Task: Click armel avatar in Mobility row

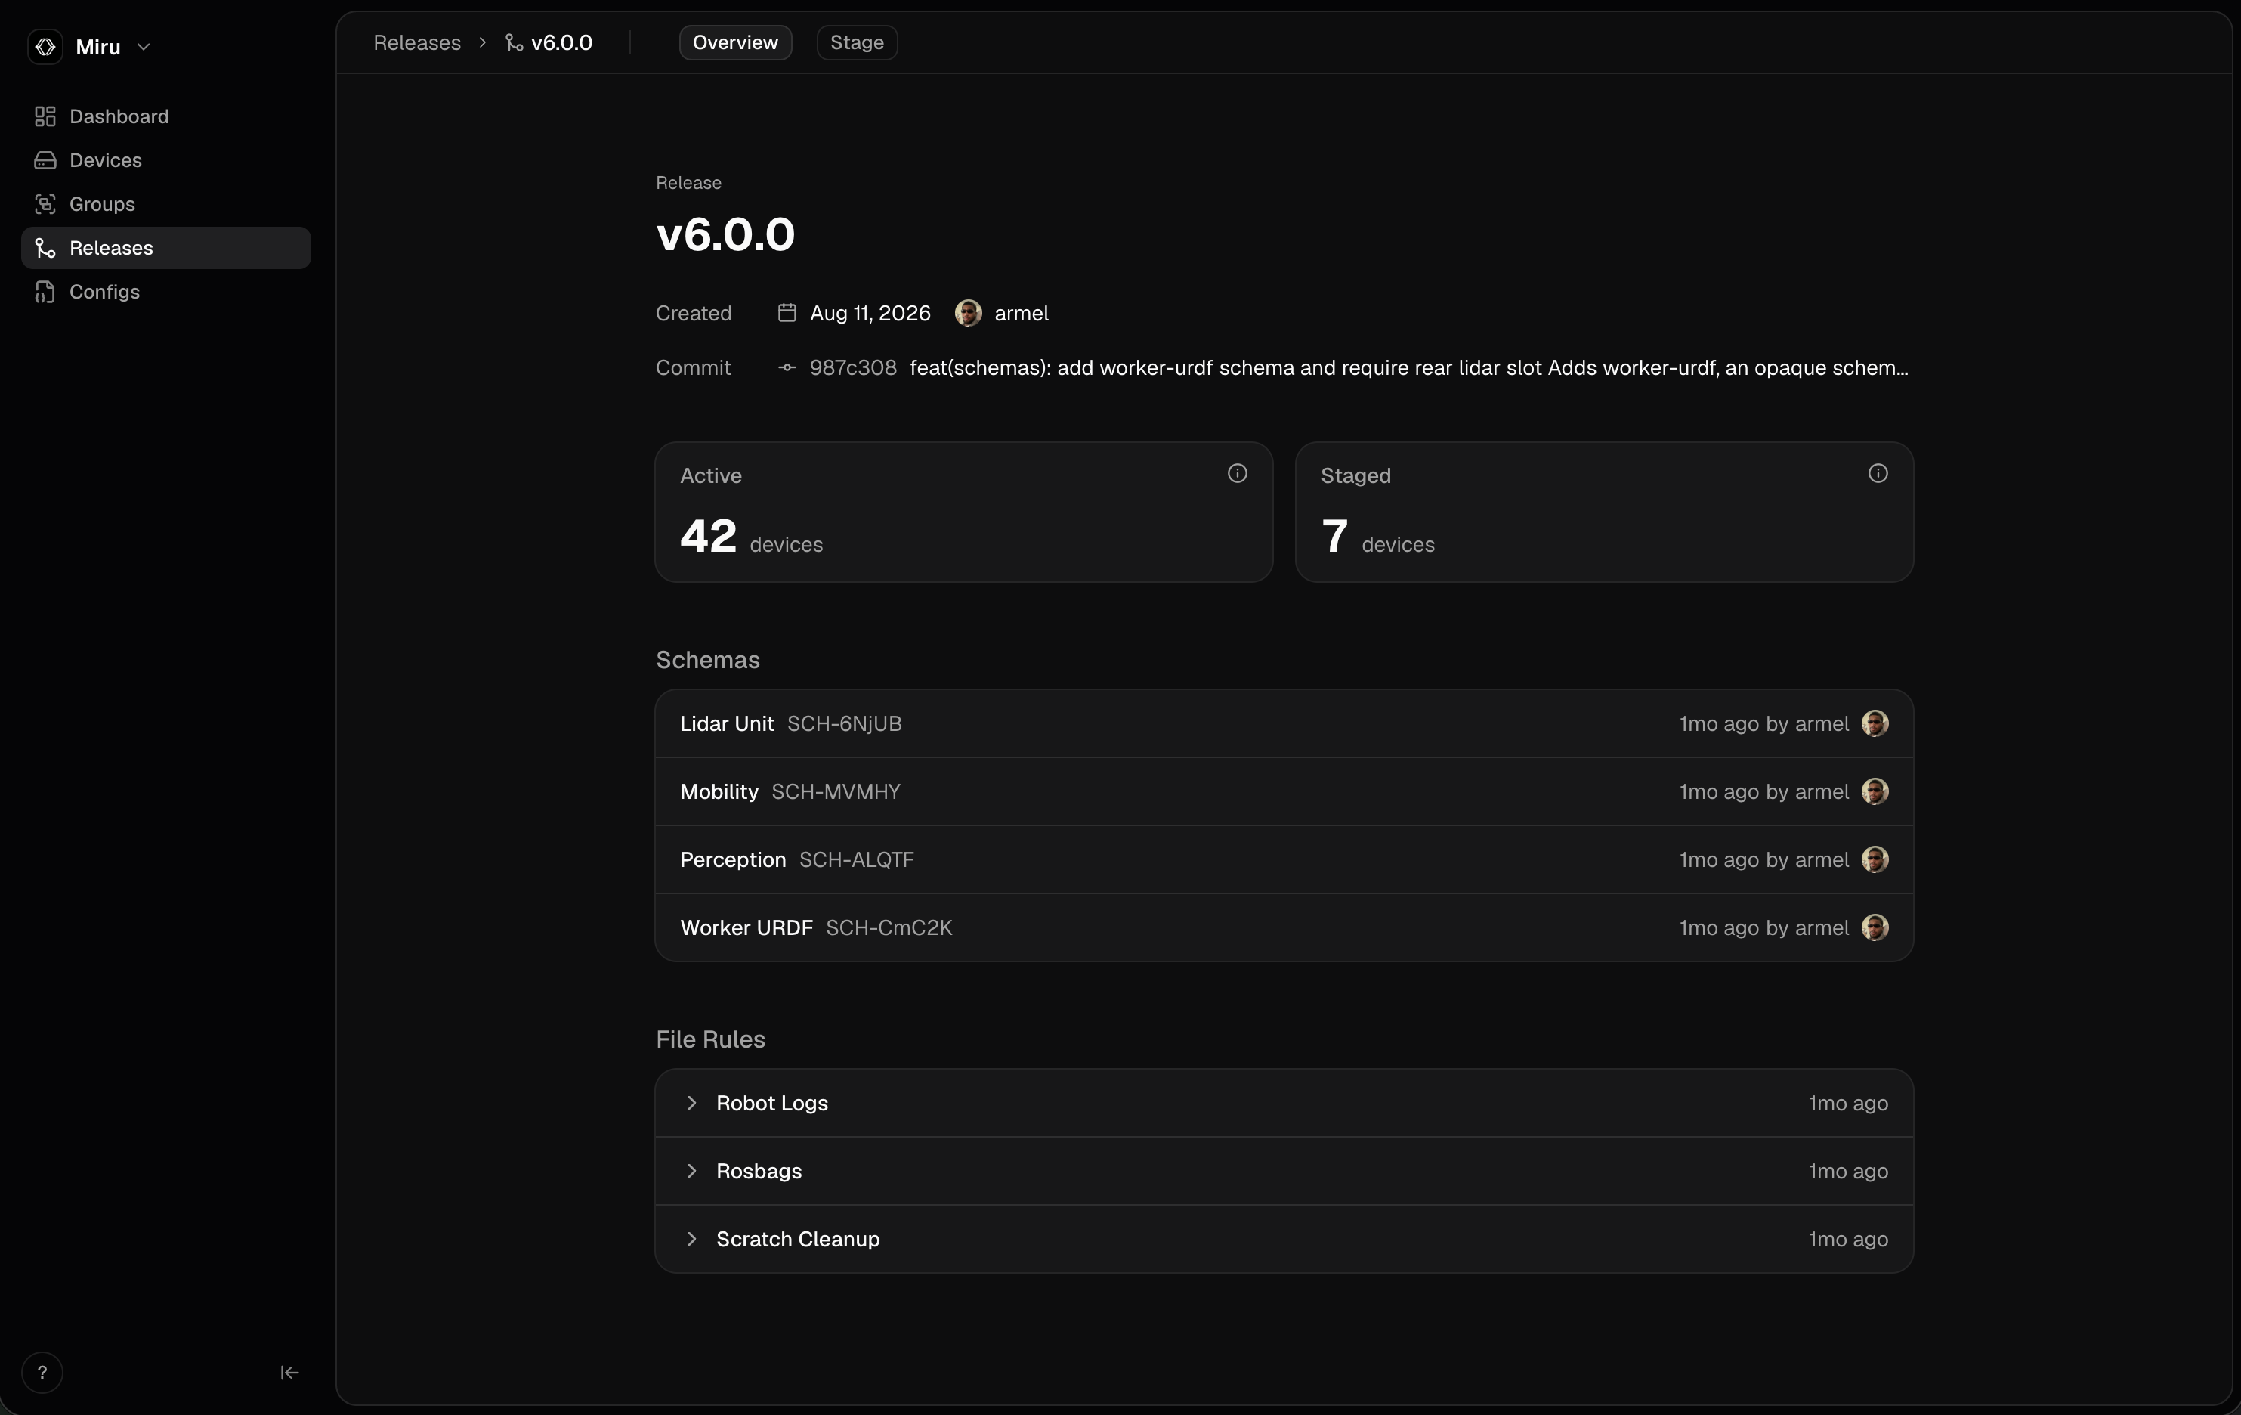Action: [1875, 791]
